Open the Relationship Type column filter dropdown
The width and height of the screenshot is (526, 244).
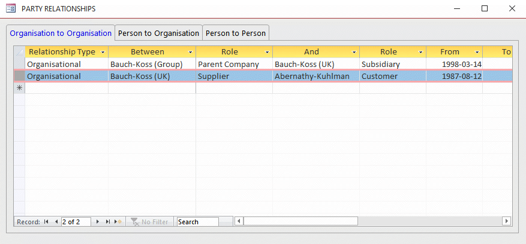click(x=103, y=52)
